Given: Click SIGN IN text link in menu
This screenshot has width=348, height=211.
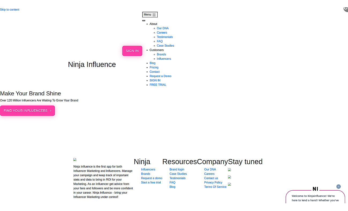Looking at the screenshot, I should [x=155, y=80].
